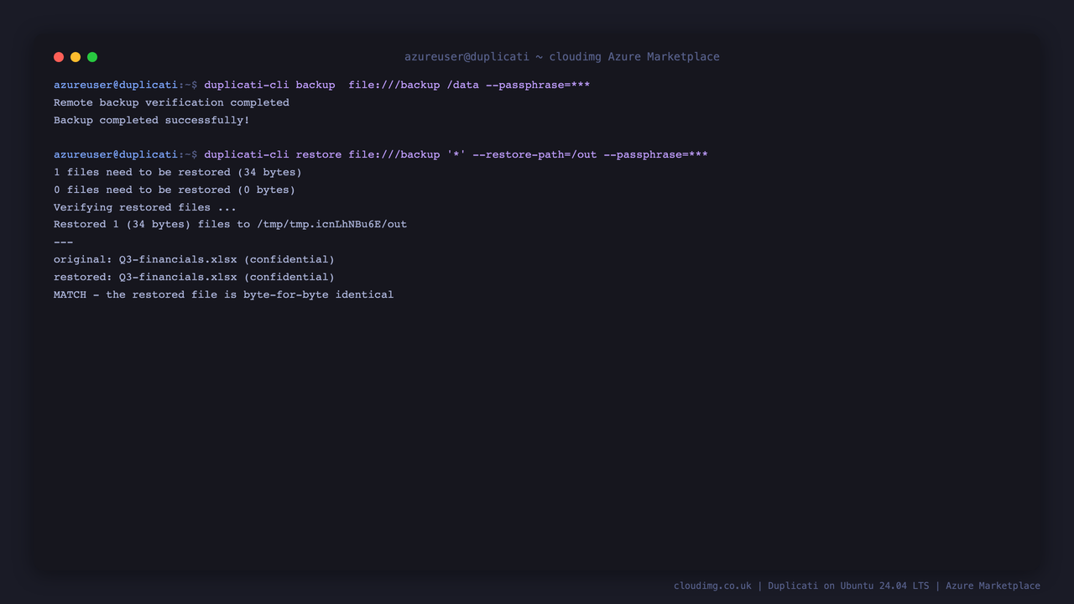Click the red close window dot
This screenshot has width=1074, height=604.
(59, 57)
